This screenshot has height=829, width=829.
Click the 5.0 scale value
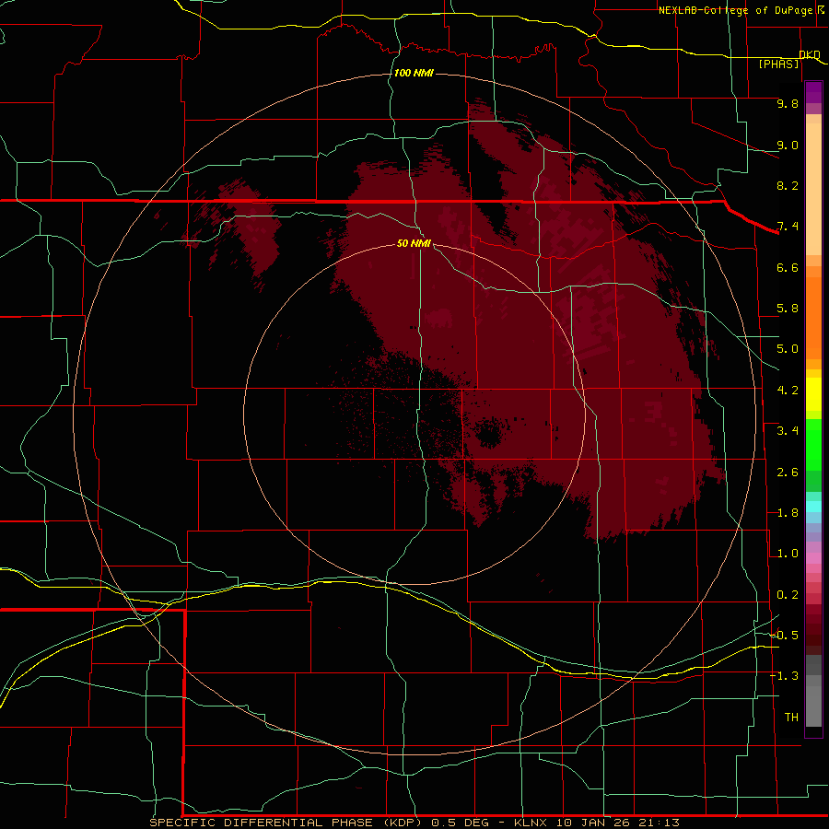coord(788,349)
